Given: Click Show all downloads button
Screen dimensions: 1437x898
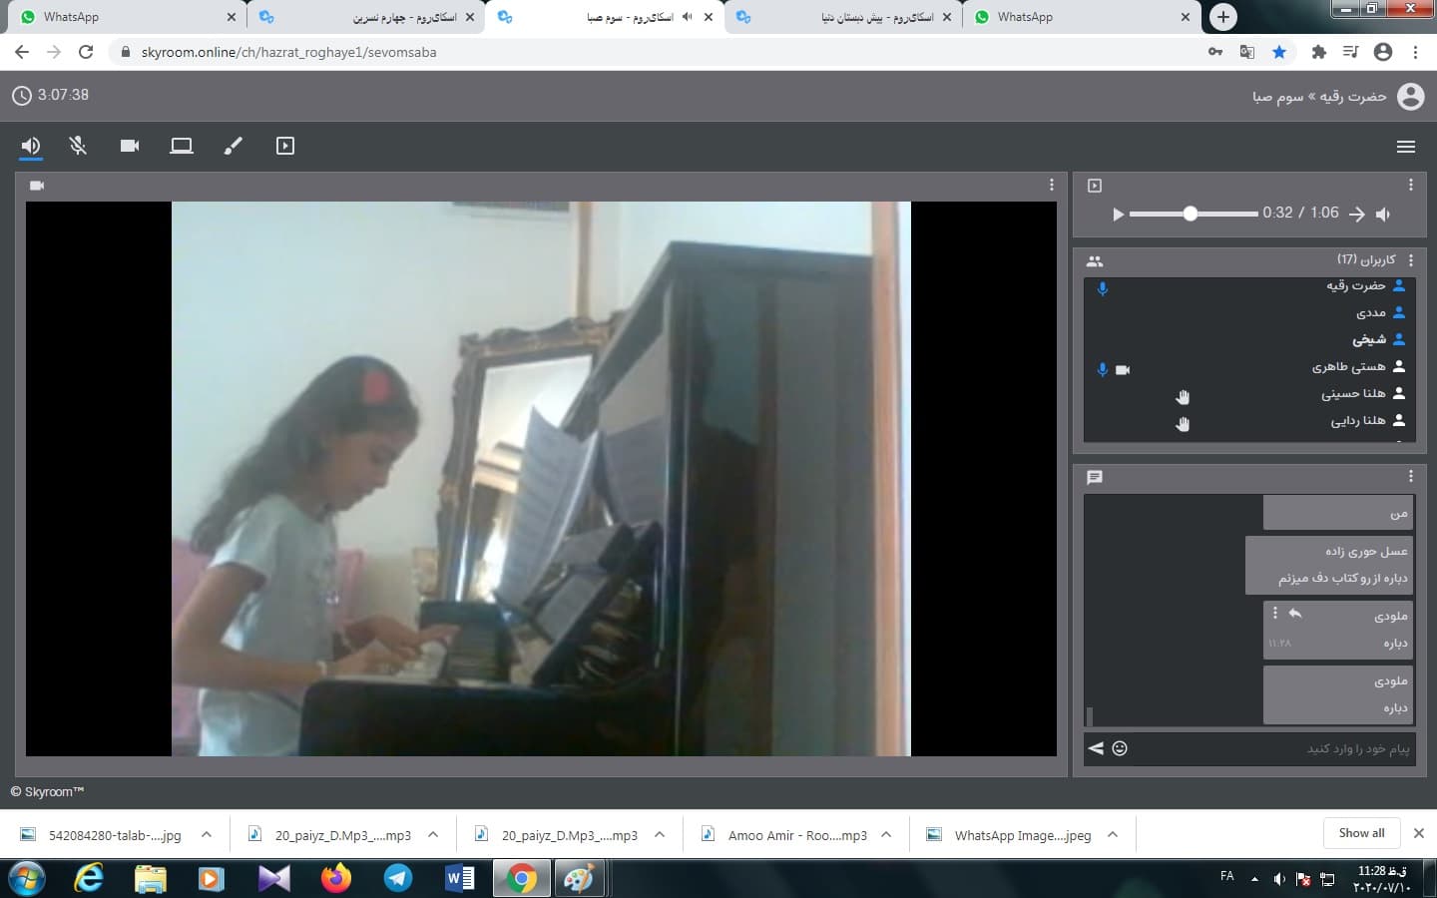Looking at the screenshot, I should click(1361, 833).
